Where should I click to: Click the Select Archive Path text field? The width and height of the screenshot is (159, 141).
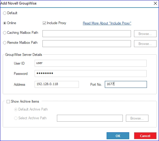(x=90, y=118)
